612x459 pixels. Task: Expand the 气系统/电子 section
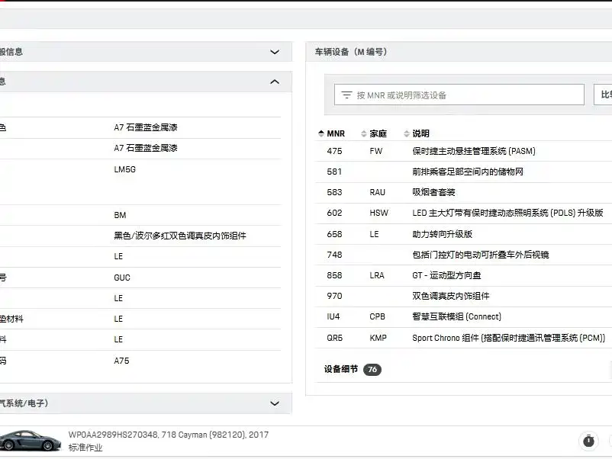(275, 403)
